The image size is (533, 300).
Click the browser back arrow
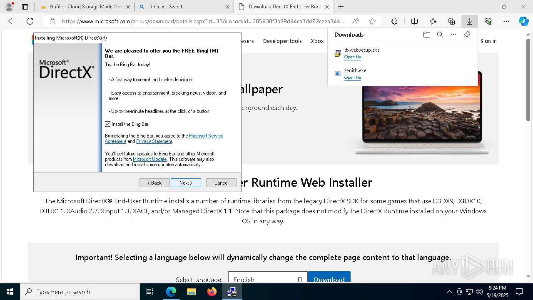(12, 21)
